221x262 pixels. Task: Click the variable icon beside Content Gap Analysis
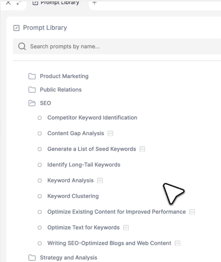pyautogui.click(x=110, y=133)
